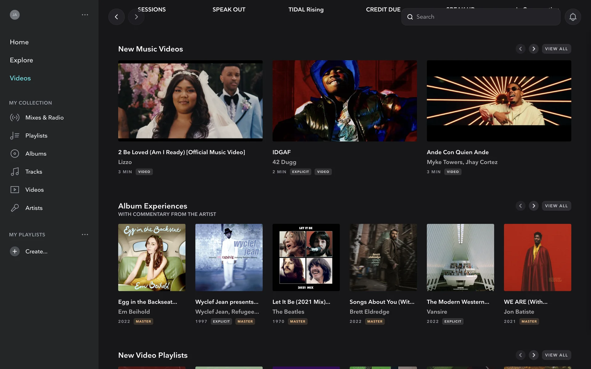Viewport: 591px width, 369px height.
Task: Click View All for New Music Videos
Action: (x=556, y=49)
